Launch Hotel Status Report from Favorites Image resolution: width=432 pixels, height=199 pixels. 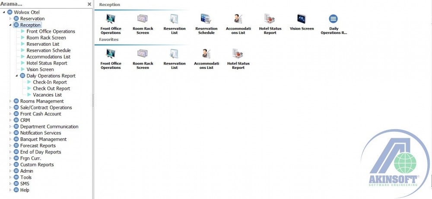coord(238,59)
